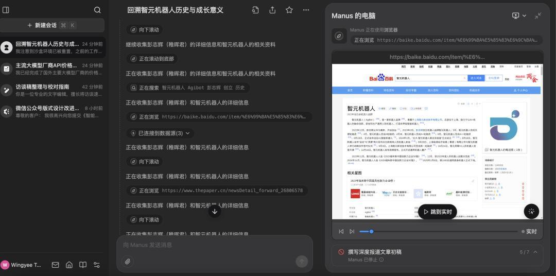The width and height of the screenshot is (556, 276).
Task: Click the unplayed part of playback timeline
Action: point(445,232)
